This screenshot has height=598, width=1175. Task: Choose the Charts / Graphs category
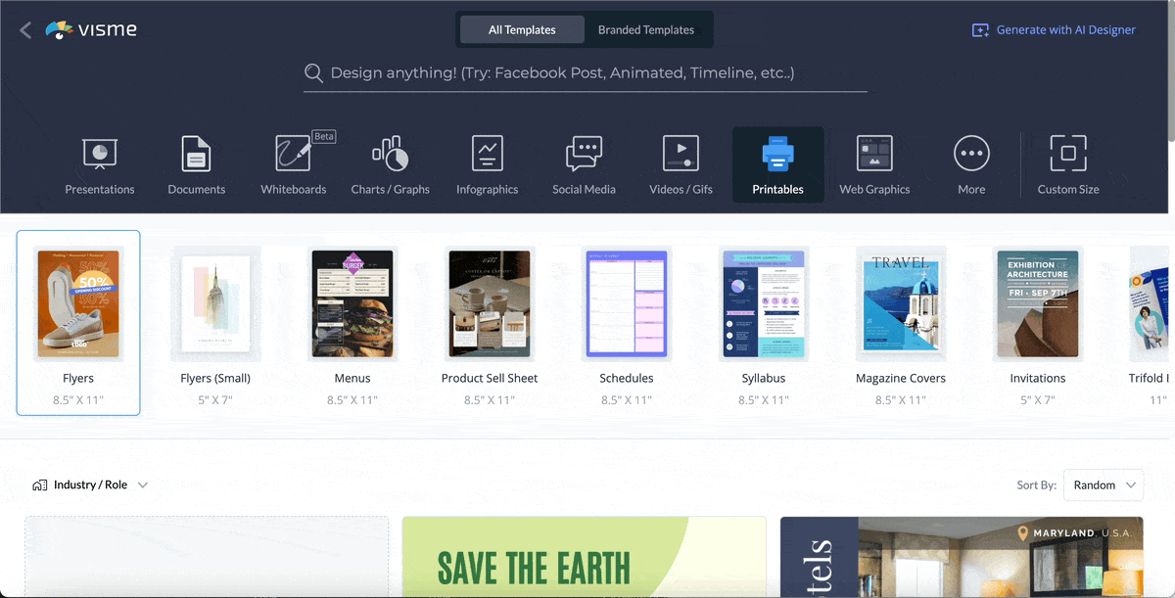click(x=390, y=164)
